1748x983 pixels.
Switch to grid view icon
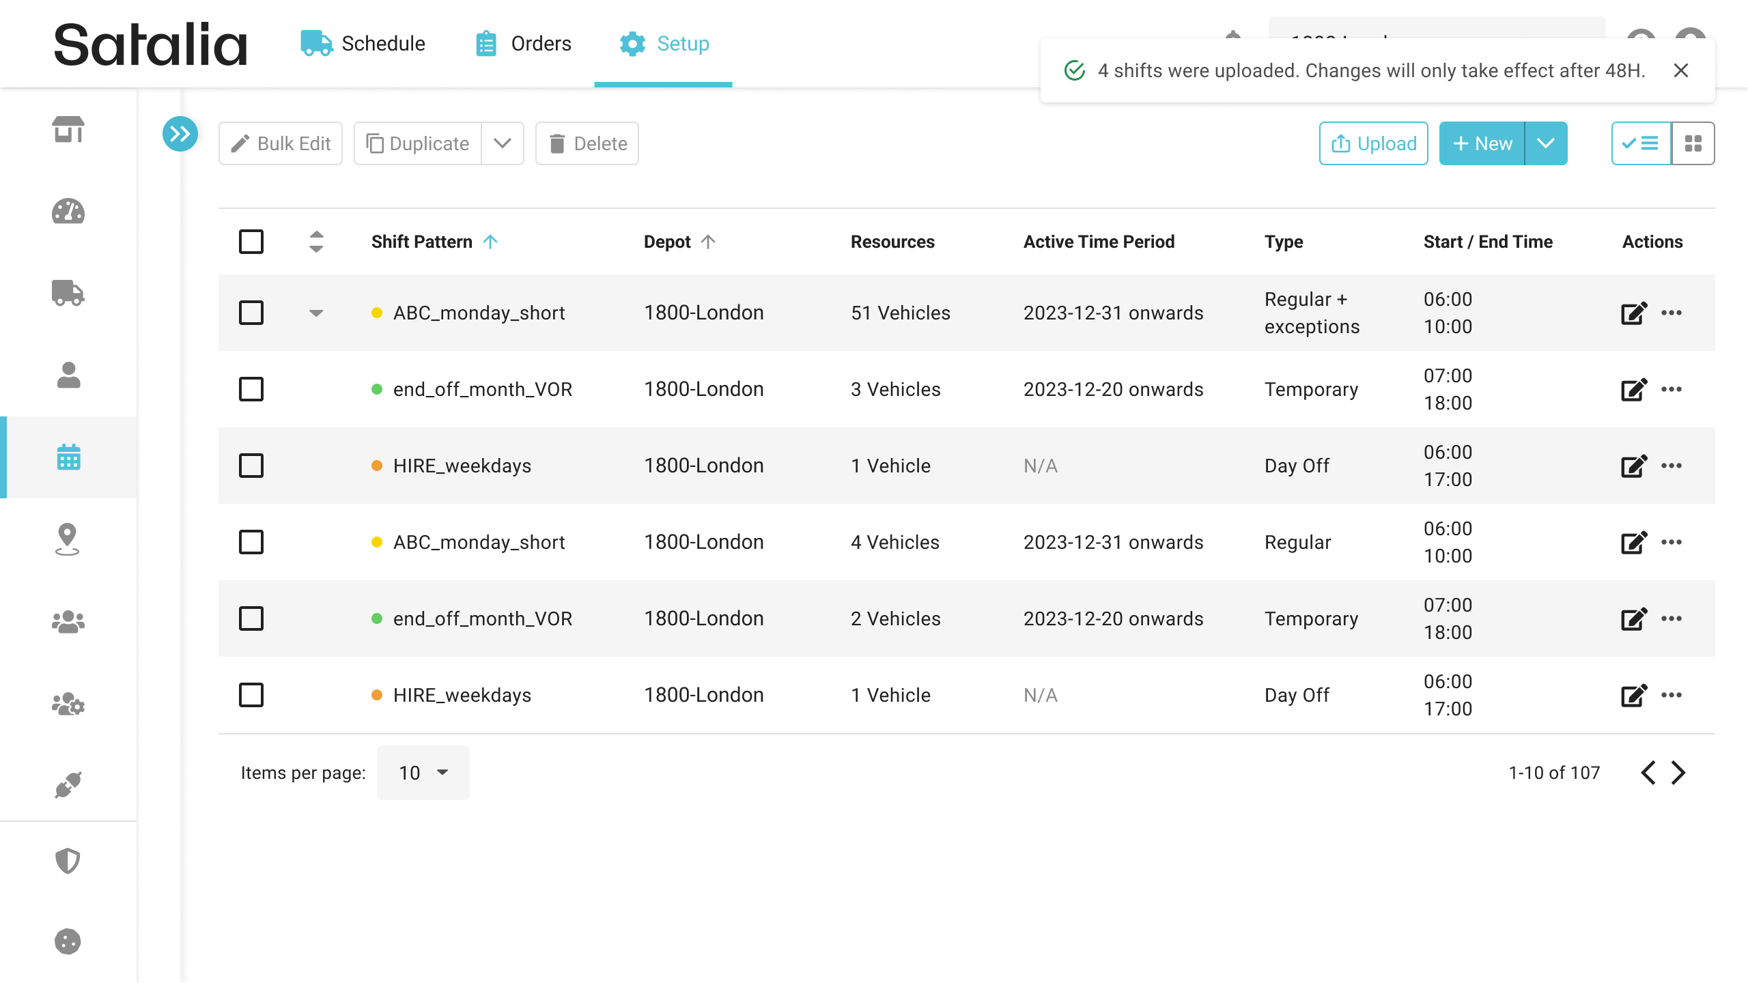(x=1693, y=143)
